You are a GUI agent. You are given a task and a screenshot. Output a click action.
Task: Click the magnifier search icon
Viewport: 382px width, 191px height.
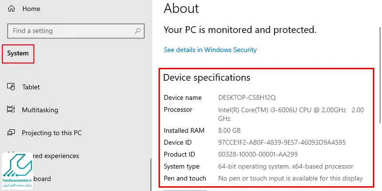(138, 31)
